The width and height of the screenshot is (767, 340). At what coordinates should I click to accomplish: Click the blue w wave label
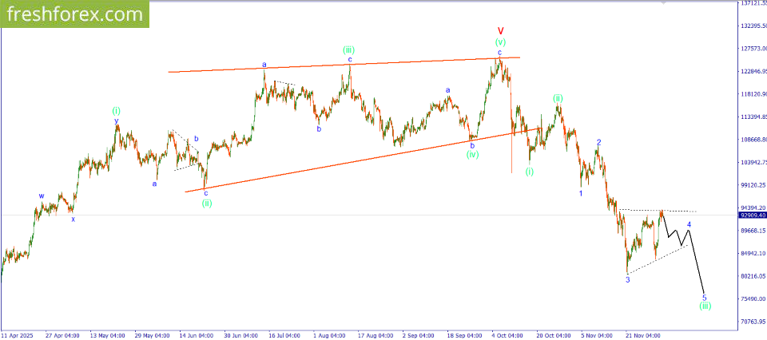tap(42, 196)
